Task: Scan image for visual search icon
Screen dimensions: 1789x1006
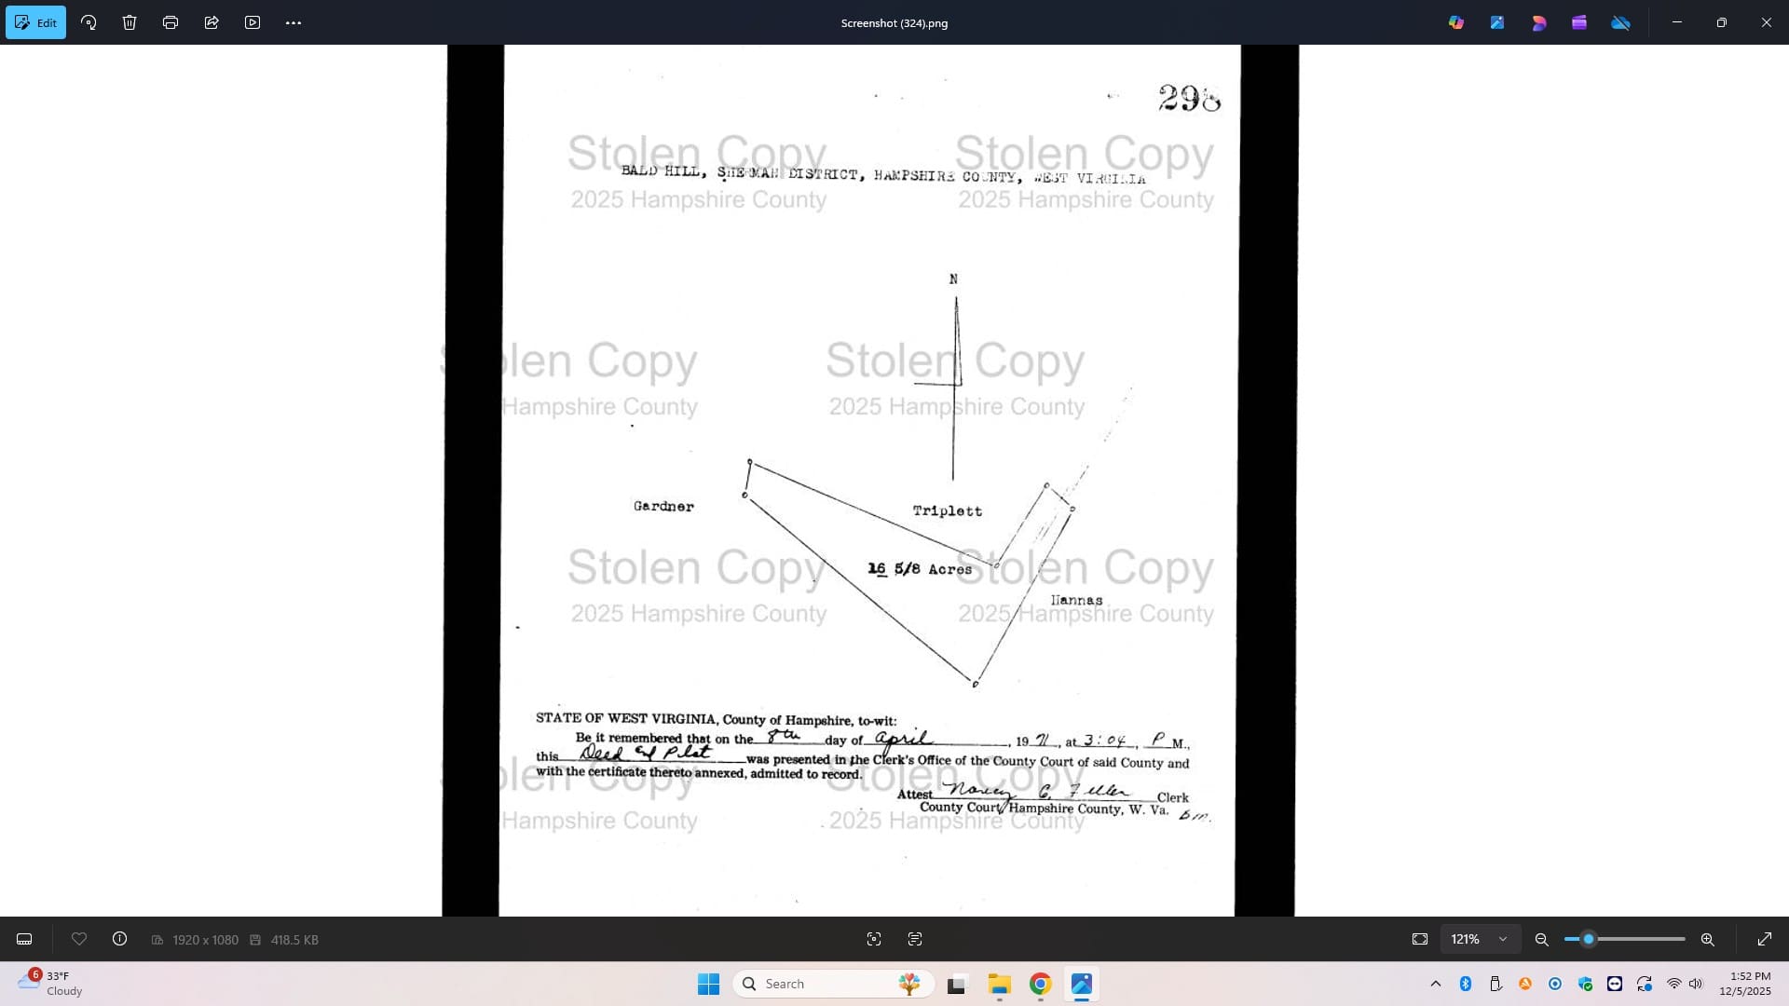Action: tap(874, 939)
